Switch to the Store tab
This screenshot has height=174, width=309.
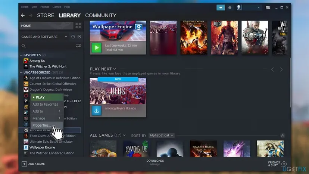coord(46,15)
